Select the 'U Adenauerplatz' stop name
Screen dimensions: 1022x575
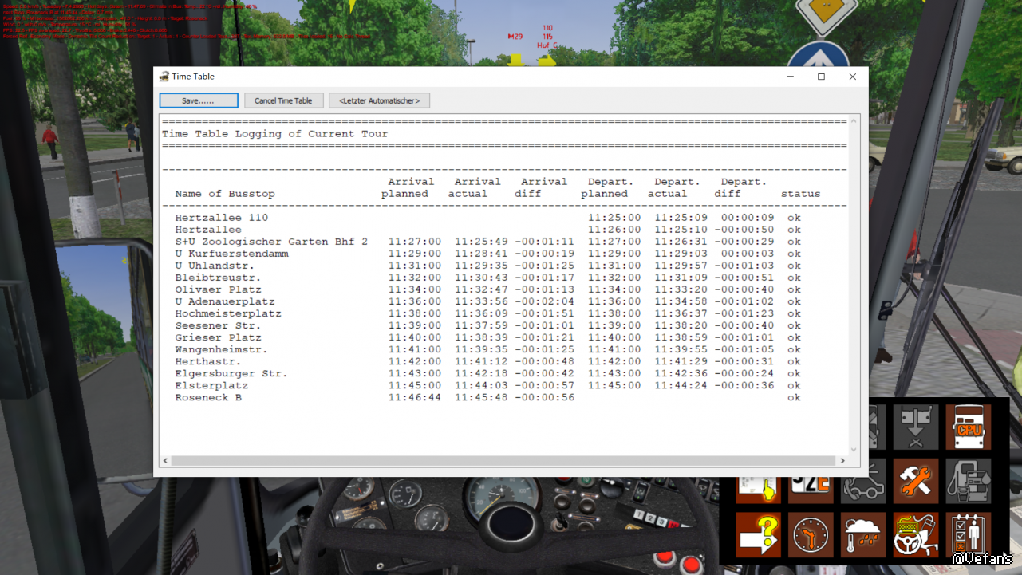[x=225, y=301]
